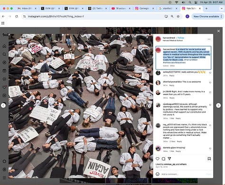
Task: Click the comment speech bubble icon
Action: [x=163, y=159]
